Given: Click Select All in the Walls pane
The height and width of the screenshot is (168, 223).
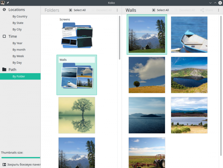Looking at the screenshot, I should click(x=160, y=10).
